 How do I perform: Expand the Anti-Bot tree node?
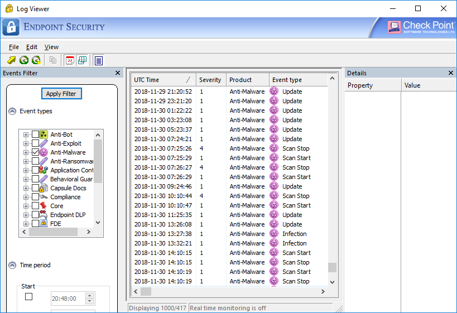click(x=26, y=134)
